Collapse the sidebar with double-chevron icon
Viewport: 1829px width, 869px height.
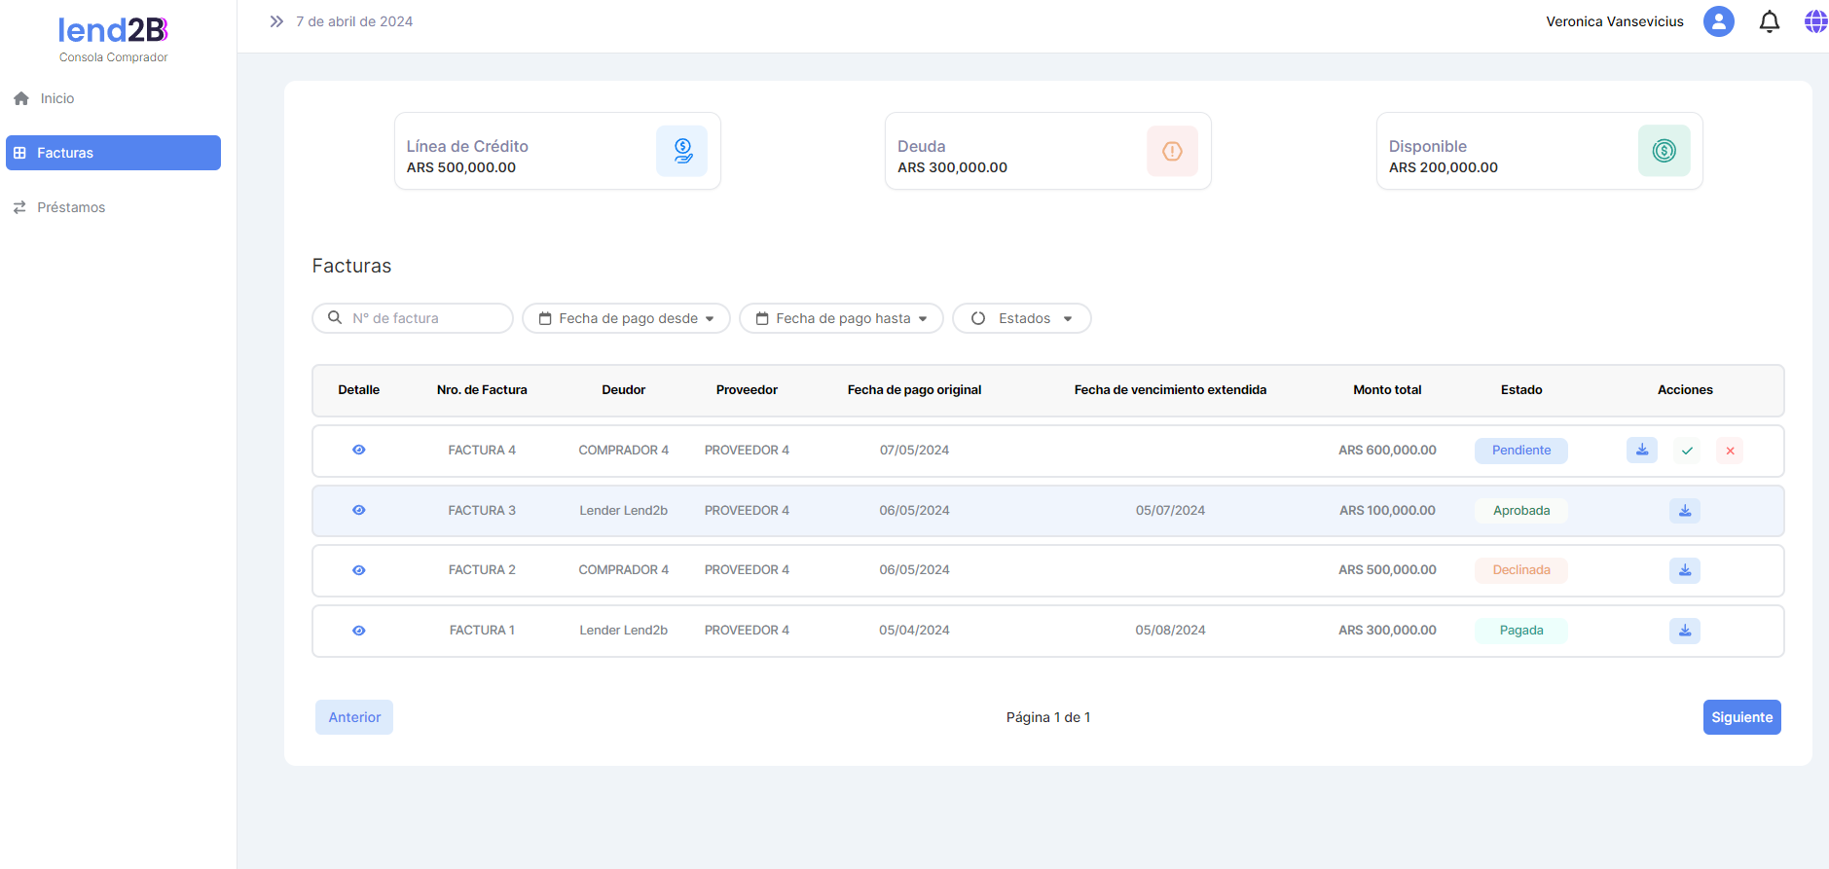pyautogui.click(x=276, y=21)
